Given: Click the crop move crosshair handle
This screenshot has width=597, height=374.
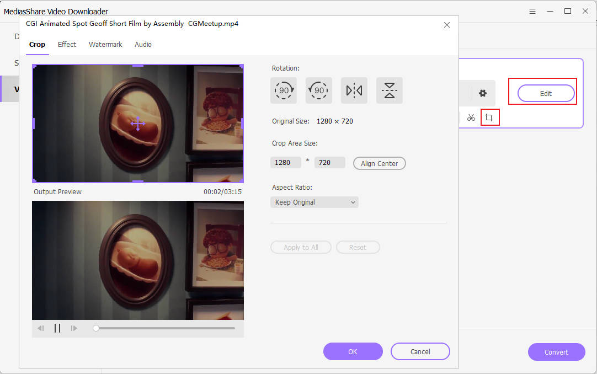Looking at the screenshot, I should click(x=138, y=124).
